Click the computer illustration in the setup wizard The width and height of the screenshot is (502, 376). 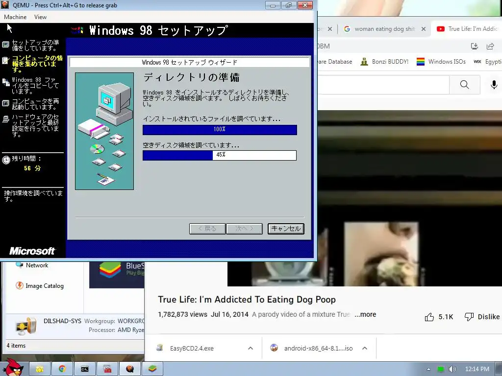(104, 131)
